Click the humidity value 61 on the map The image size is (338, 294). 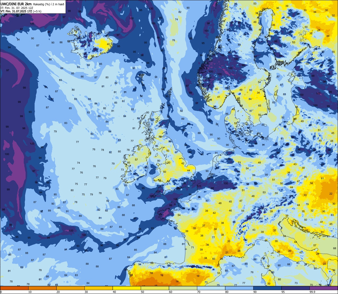[x=322, y=179]
